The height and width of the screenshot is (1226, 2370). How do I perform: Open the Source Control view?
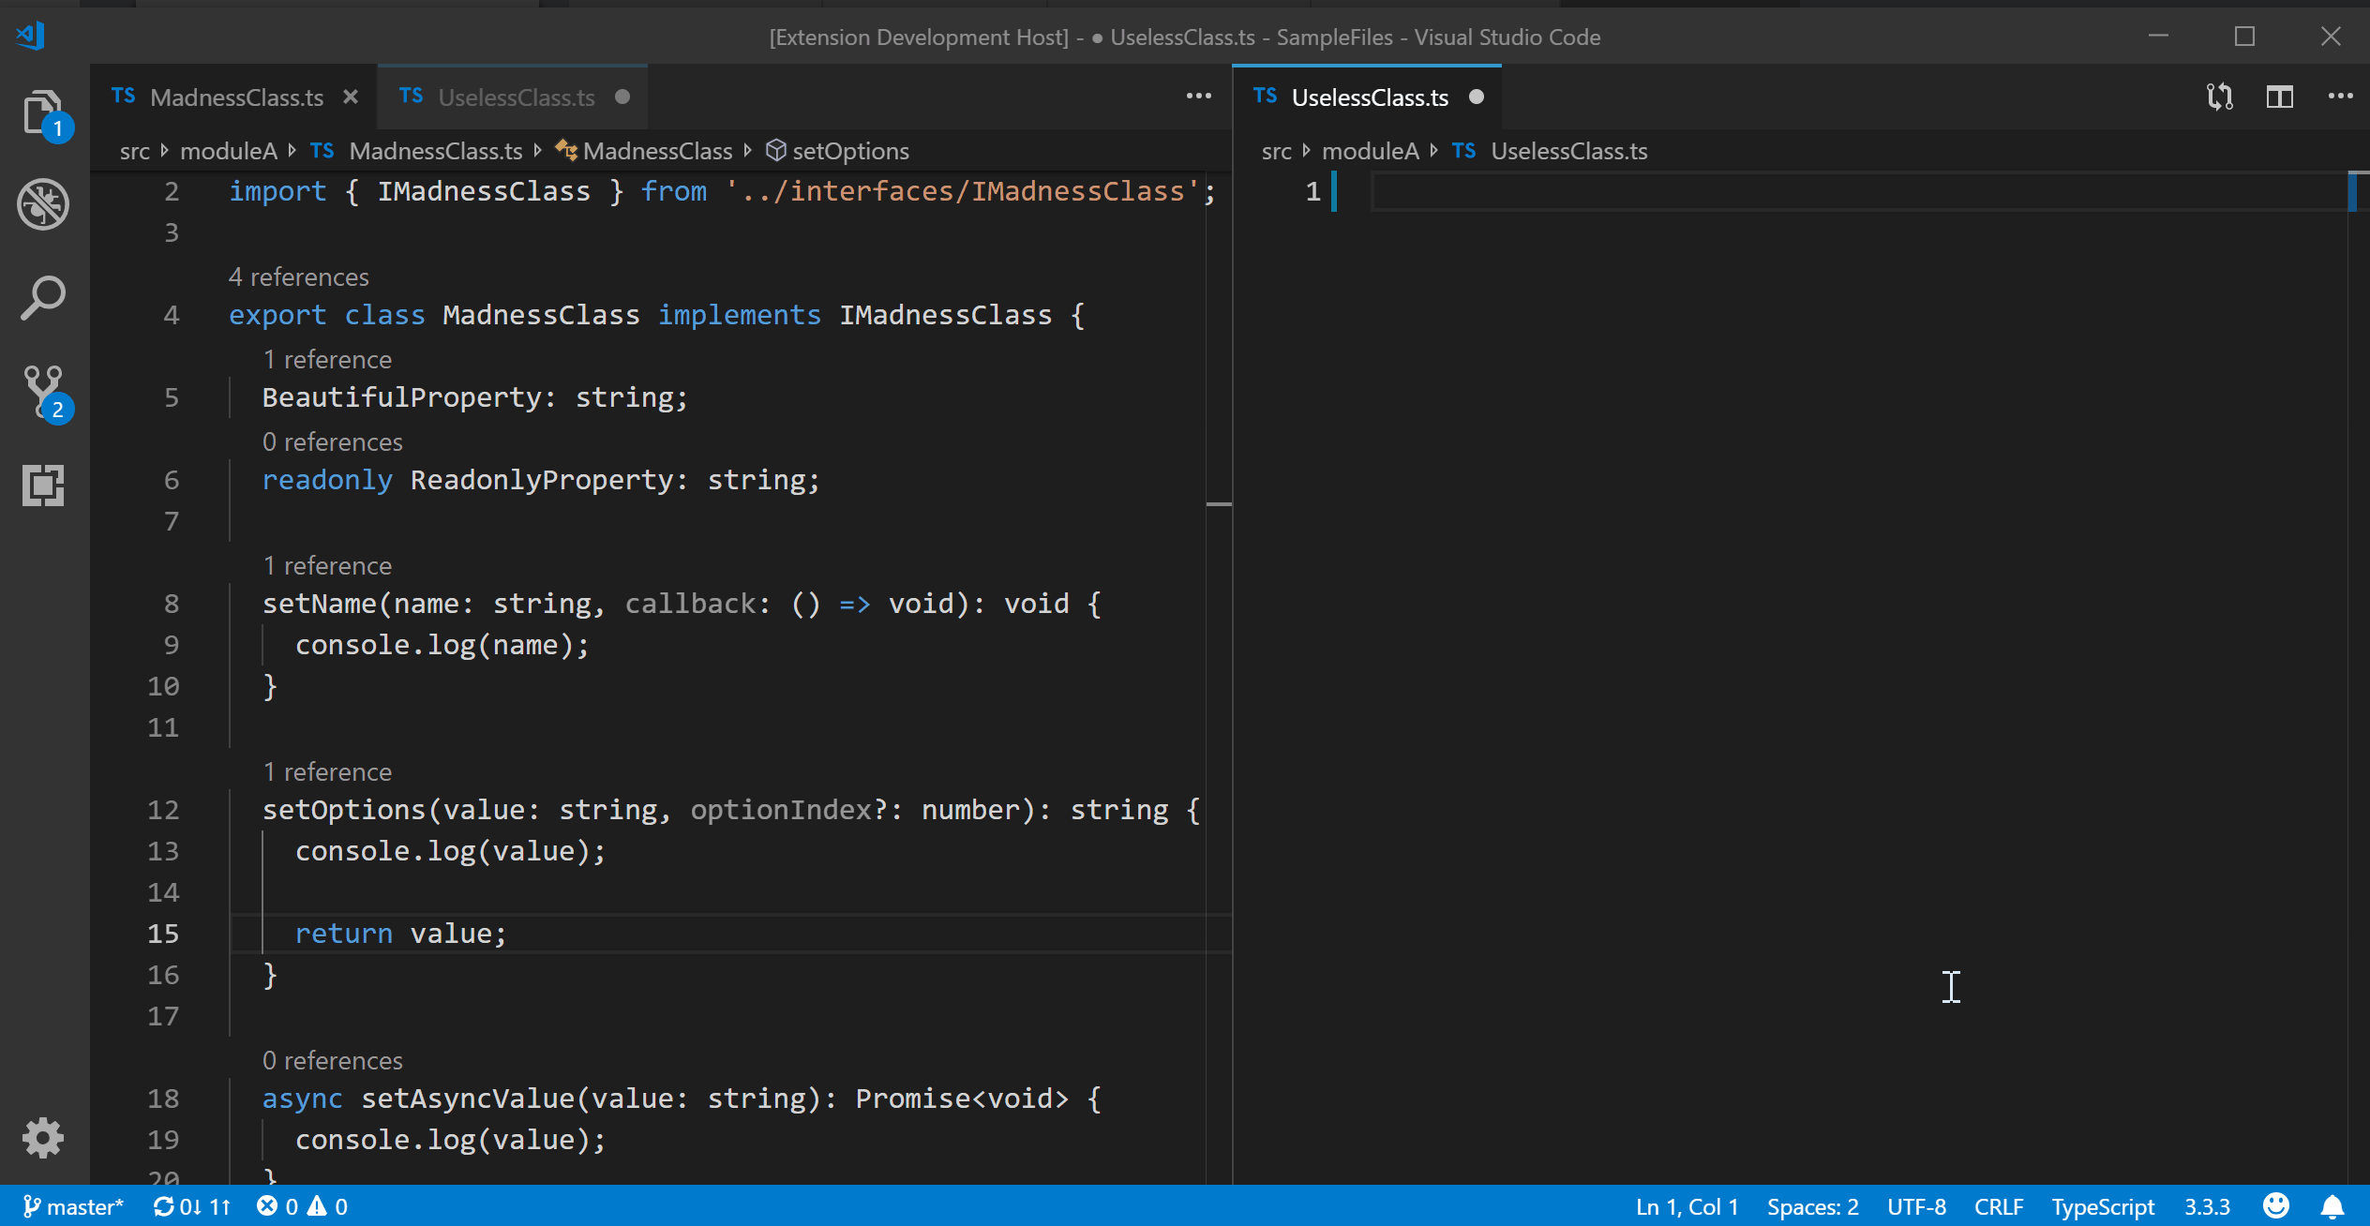tap(43, 392)
